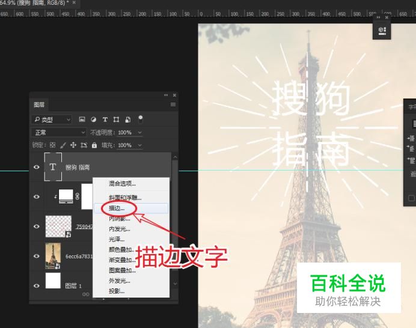
Task: Click the lock all padlock icon
Action: click(x=94, y=145)
